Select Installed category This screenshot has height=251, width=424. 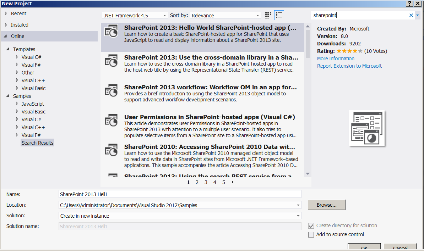(x=20, y=25)
